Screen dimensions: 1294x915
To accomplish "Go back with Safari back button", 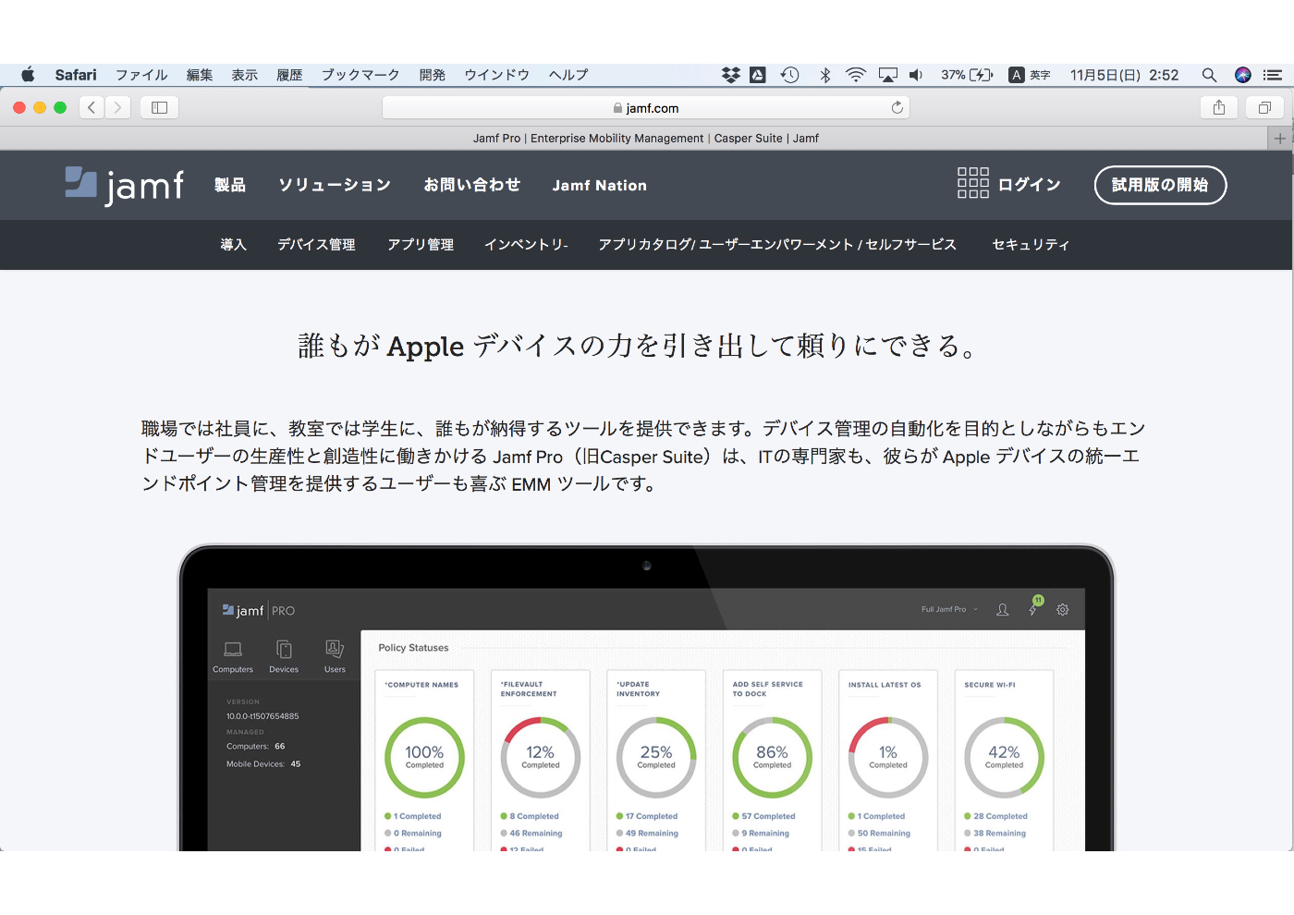I will 92,107.
